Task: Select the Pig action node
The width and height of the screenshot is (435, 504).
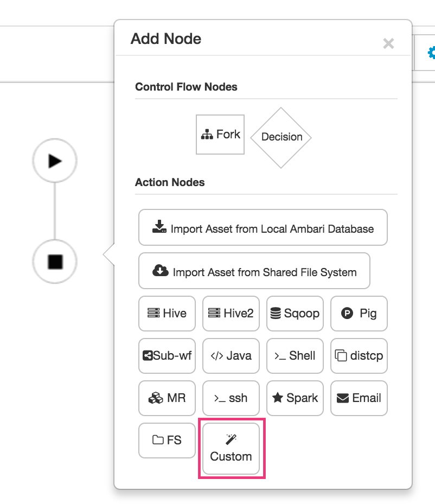Action: pyautogui.click(x=359, y=314)
